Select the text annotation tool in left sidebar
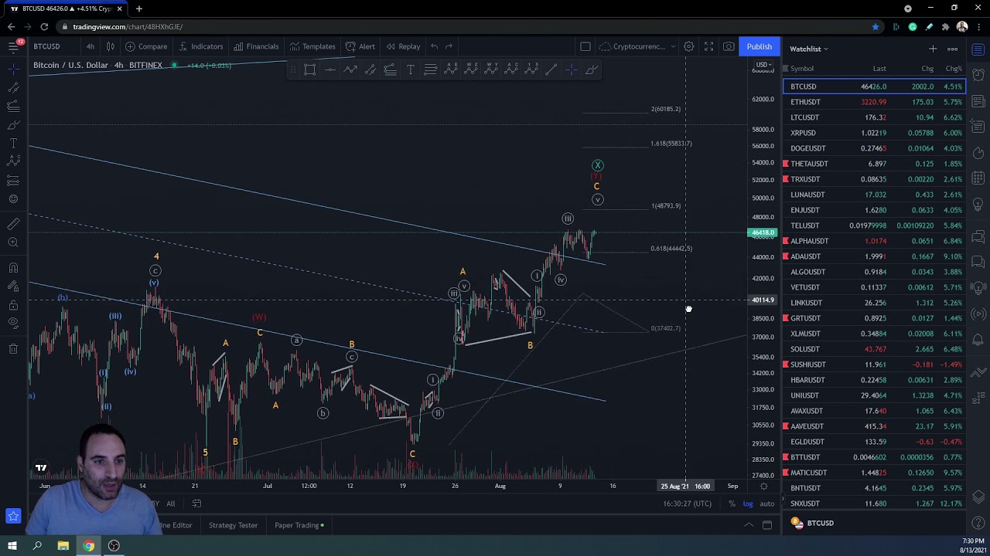Screen dimensions: 990x556 13,144
